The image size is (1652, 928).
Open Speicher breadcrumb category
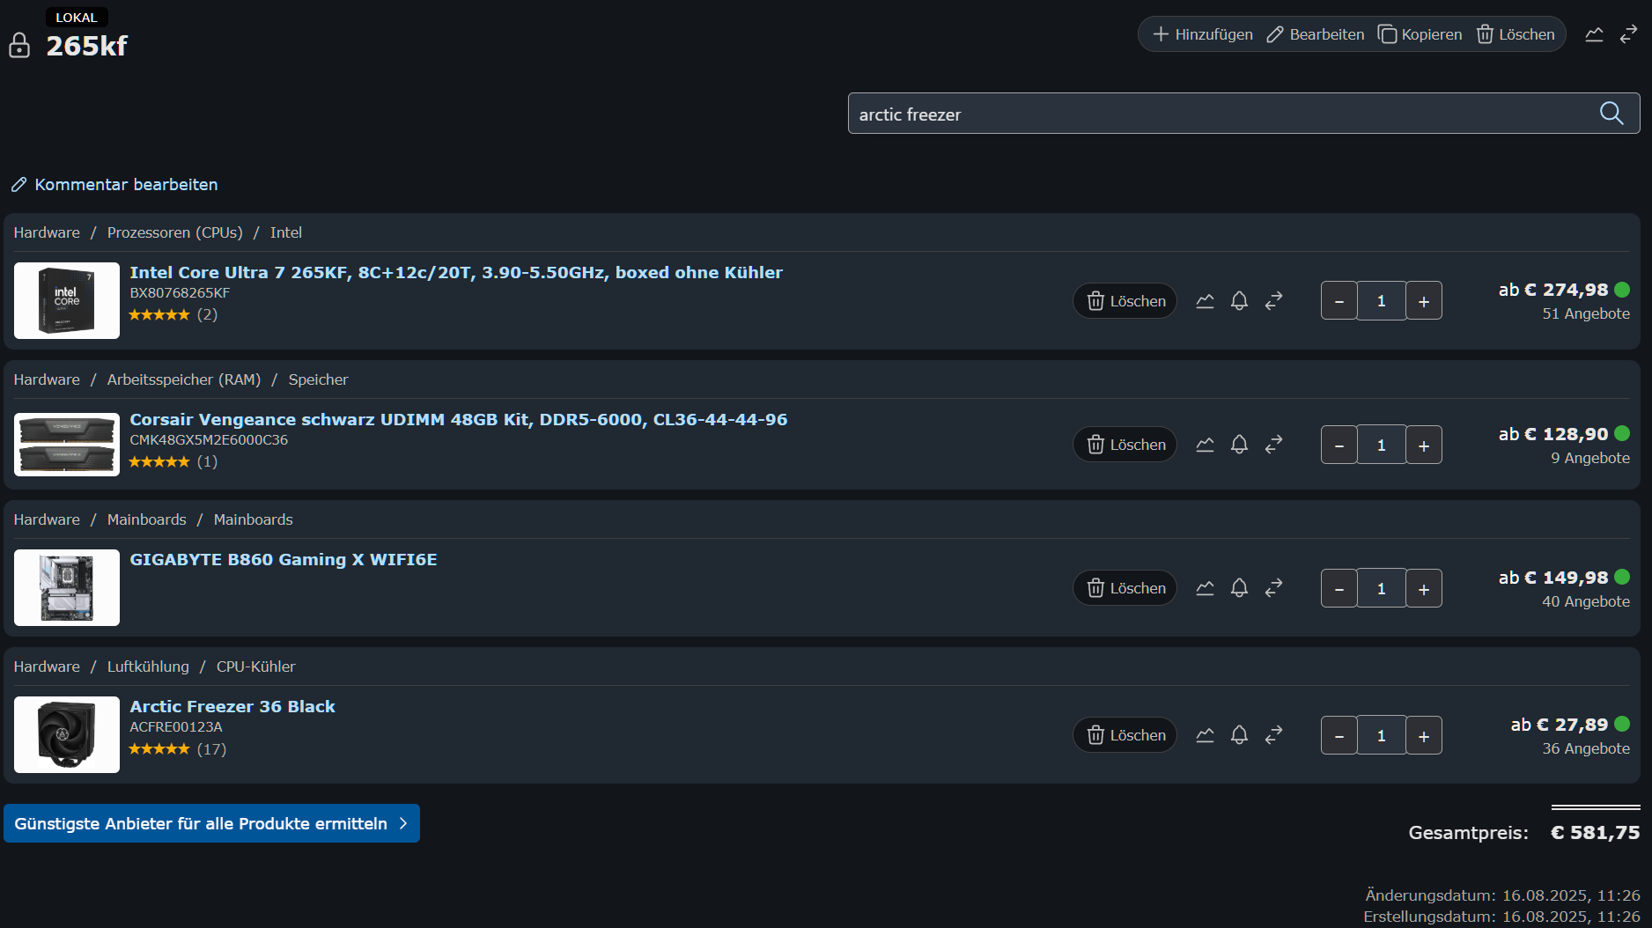pyautogui.click(x=319, y=379)
